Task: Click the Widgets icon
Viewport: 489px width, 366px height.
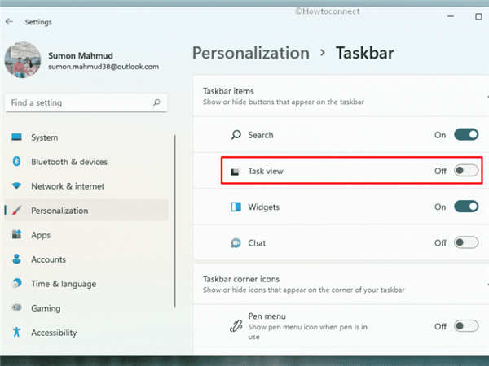Action: pos(236,207)
